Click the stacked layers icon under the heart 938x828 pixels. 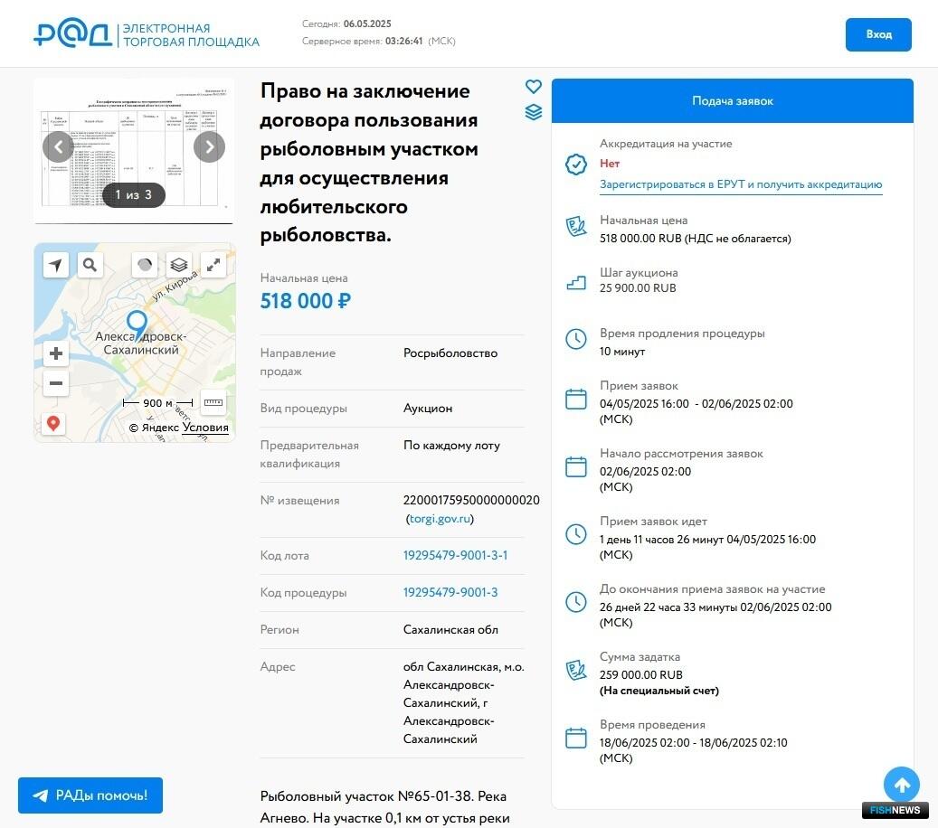[534, 112]
